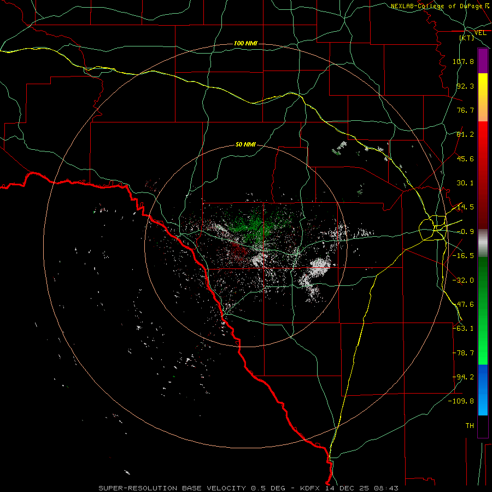
Task: Click the -32.0 velocity scale value
Action: (x=463, y=280)
